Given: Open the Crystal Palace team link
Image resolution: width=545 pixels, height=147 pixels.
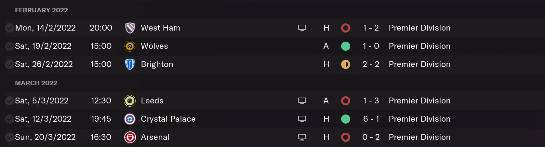Looking at the screenshot, I should click(x=168, y=119).
